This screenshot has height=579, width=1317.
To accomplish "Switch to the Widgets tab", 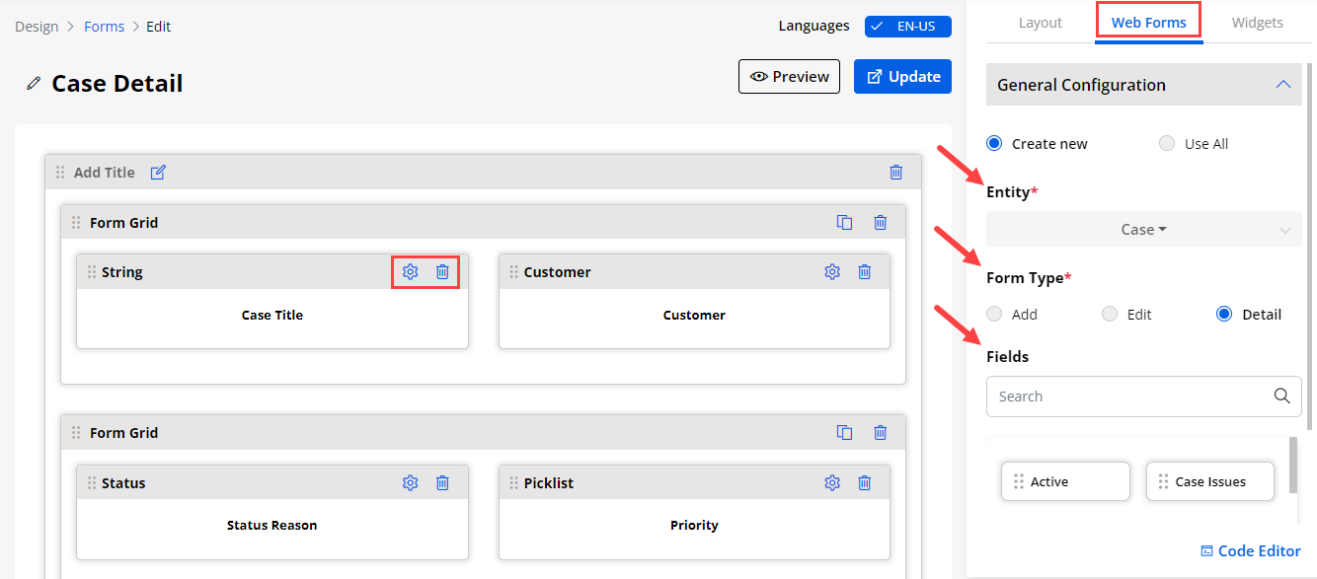I will pos(1257,23).
